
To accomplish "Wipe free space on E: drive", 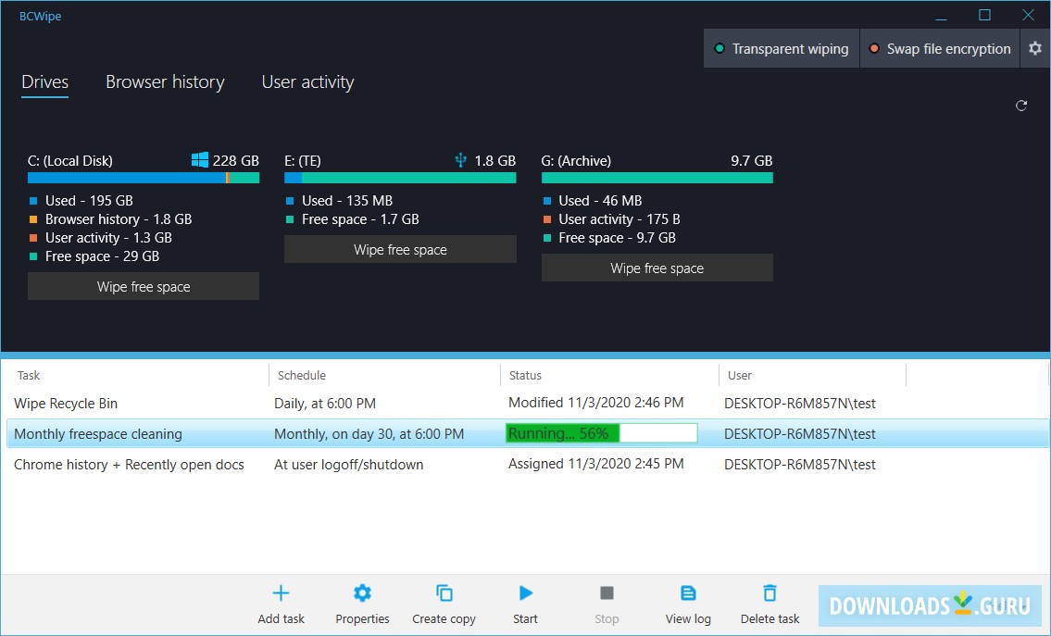I will (400, 249).
